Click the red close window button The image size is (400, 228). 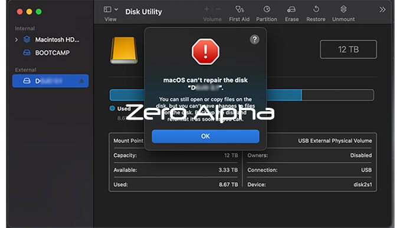(x=19, y=12)
